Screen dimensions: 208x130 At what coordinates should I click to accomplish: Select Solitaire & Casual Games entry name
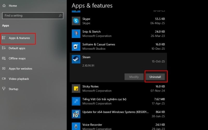coord(99,44)
